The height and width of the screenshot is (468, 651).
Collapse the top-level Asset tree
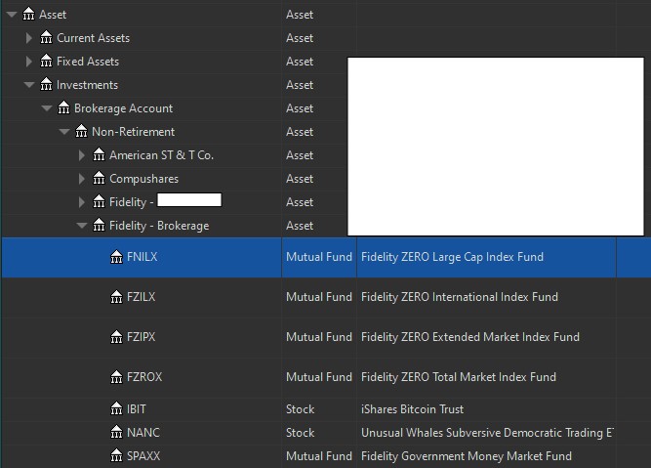(11, 15)
